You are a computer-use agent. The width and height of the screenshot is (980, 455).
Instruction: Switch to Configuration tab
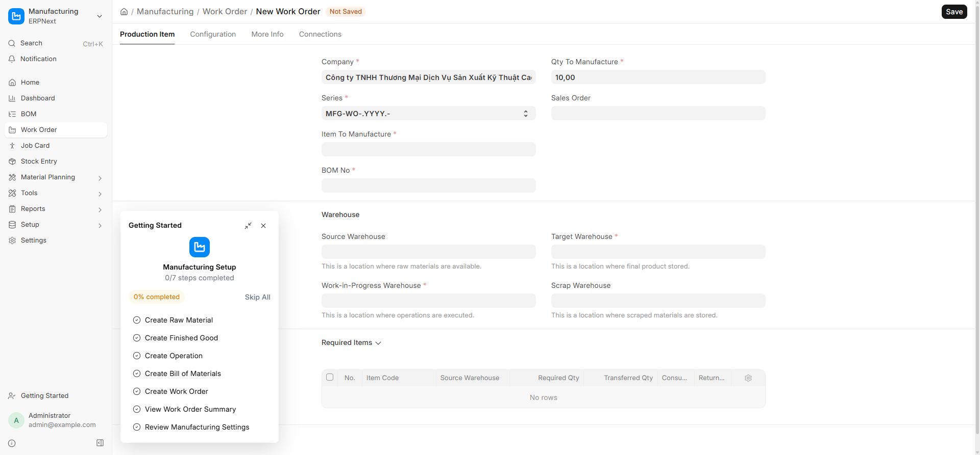click(213, 34)
